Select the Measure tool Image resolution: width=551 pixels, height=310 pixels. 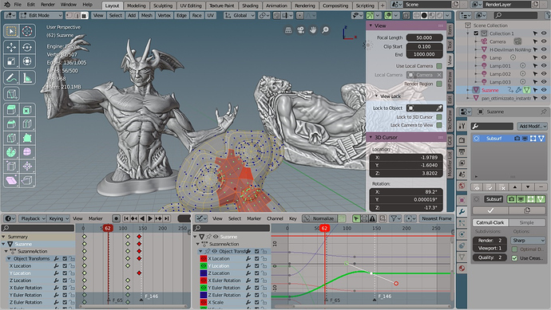[27, 77]
